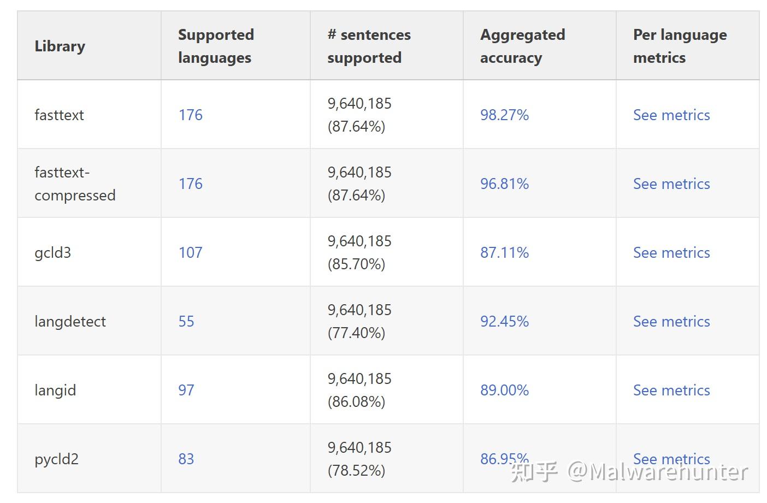Click langdetect accuracy 92.45% link
767x503 pixels.
click(504, 321)
